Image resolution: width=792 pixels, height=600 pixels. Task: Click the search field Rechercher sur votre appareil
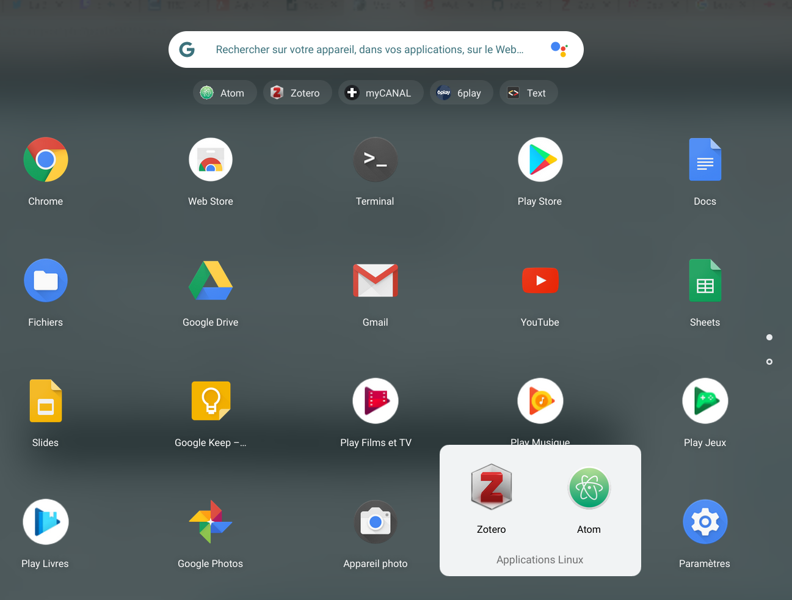tap(376, 49)
